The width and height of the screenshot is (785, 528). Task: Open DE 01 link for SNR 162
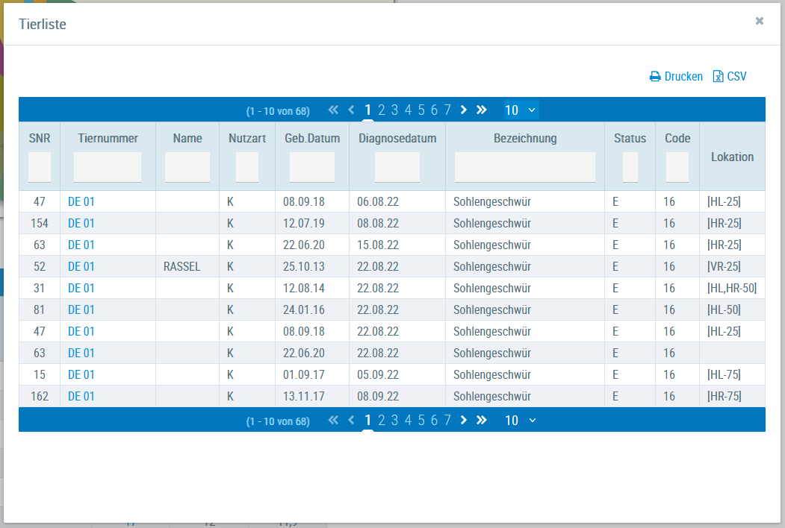[x=81, y=396]
